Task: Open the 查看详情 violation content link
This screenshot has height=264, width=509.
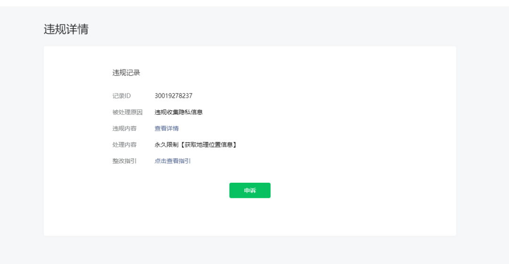Action: click(166, 128)
